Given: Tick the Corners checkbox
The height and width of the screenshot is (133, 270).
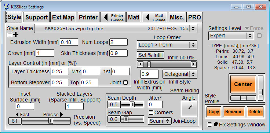Looking at the screenshot, I should [151, 112].
